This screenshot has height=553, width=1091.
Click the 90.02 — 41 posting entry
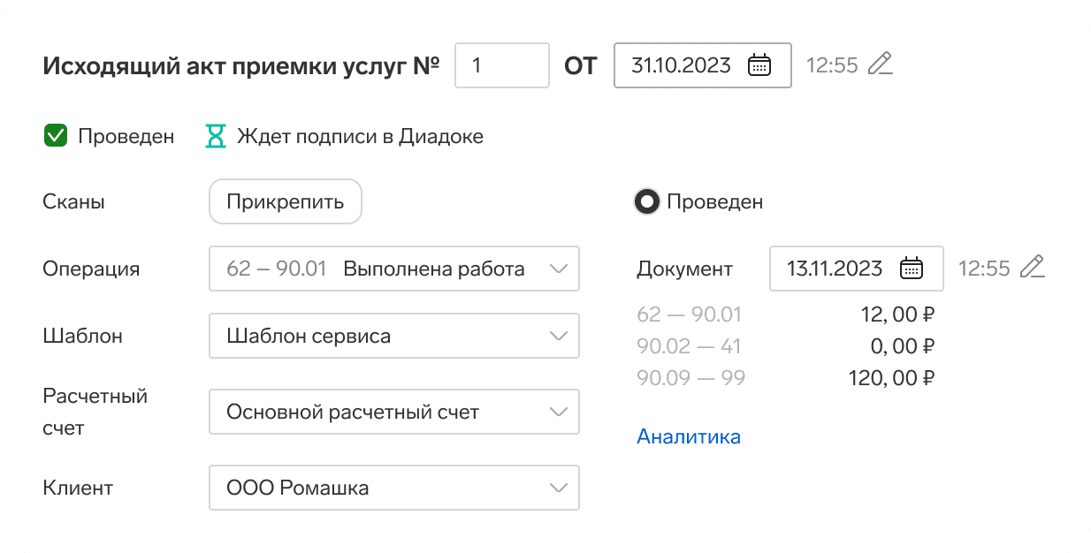click(x=689, y=346)
